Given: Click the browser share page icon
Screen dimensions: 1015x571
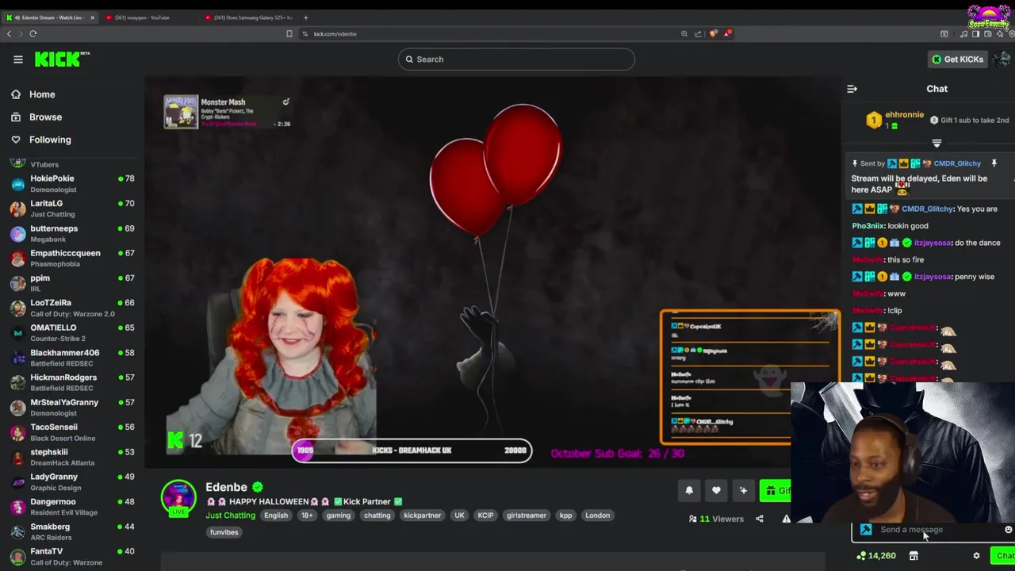Looking at the screenshot, I should point(698,33).
